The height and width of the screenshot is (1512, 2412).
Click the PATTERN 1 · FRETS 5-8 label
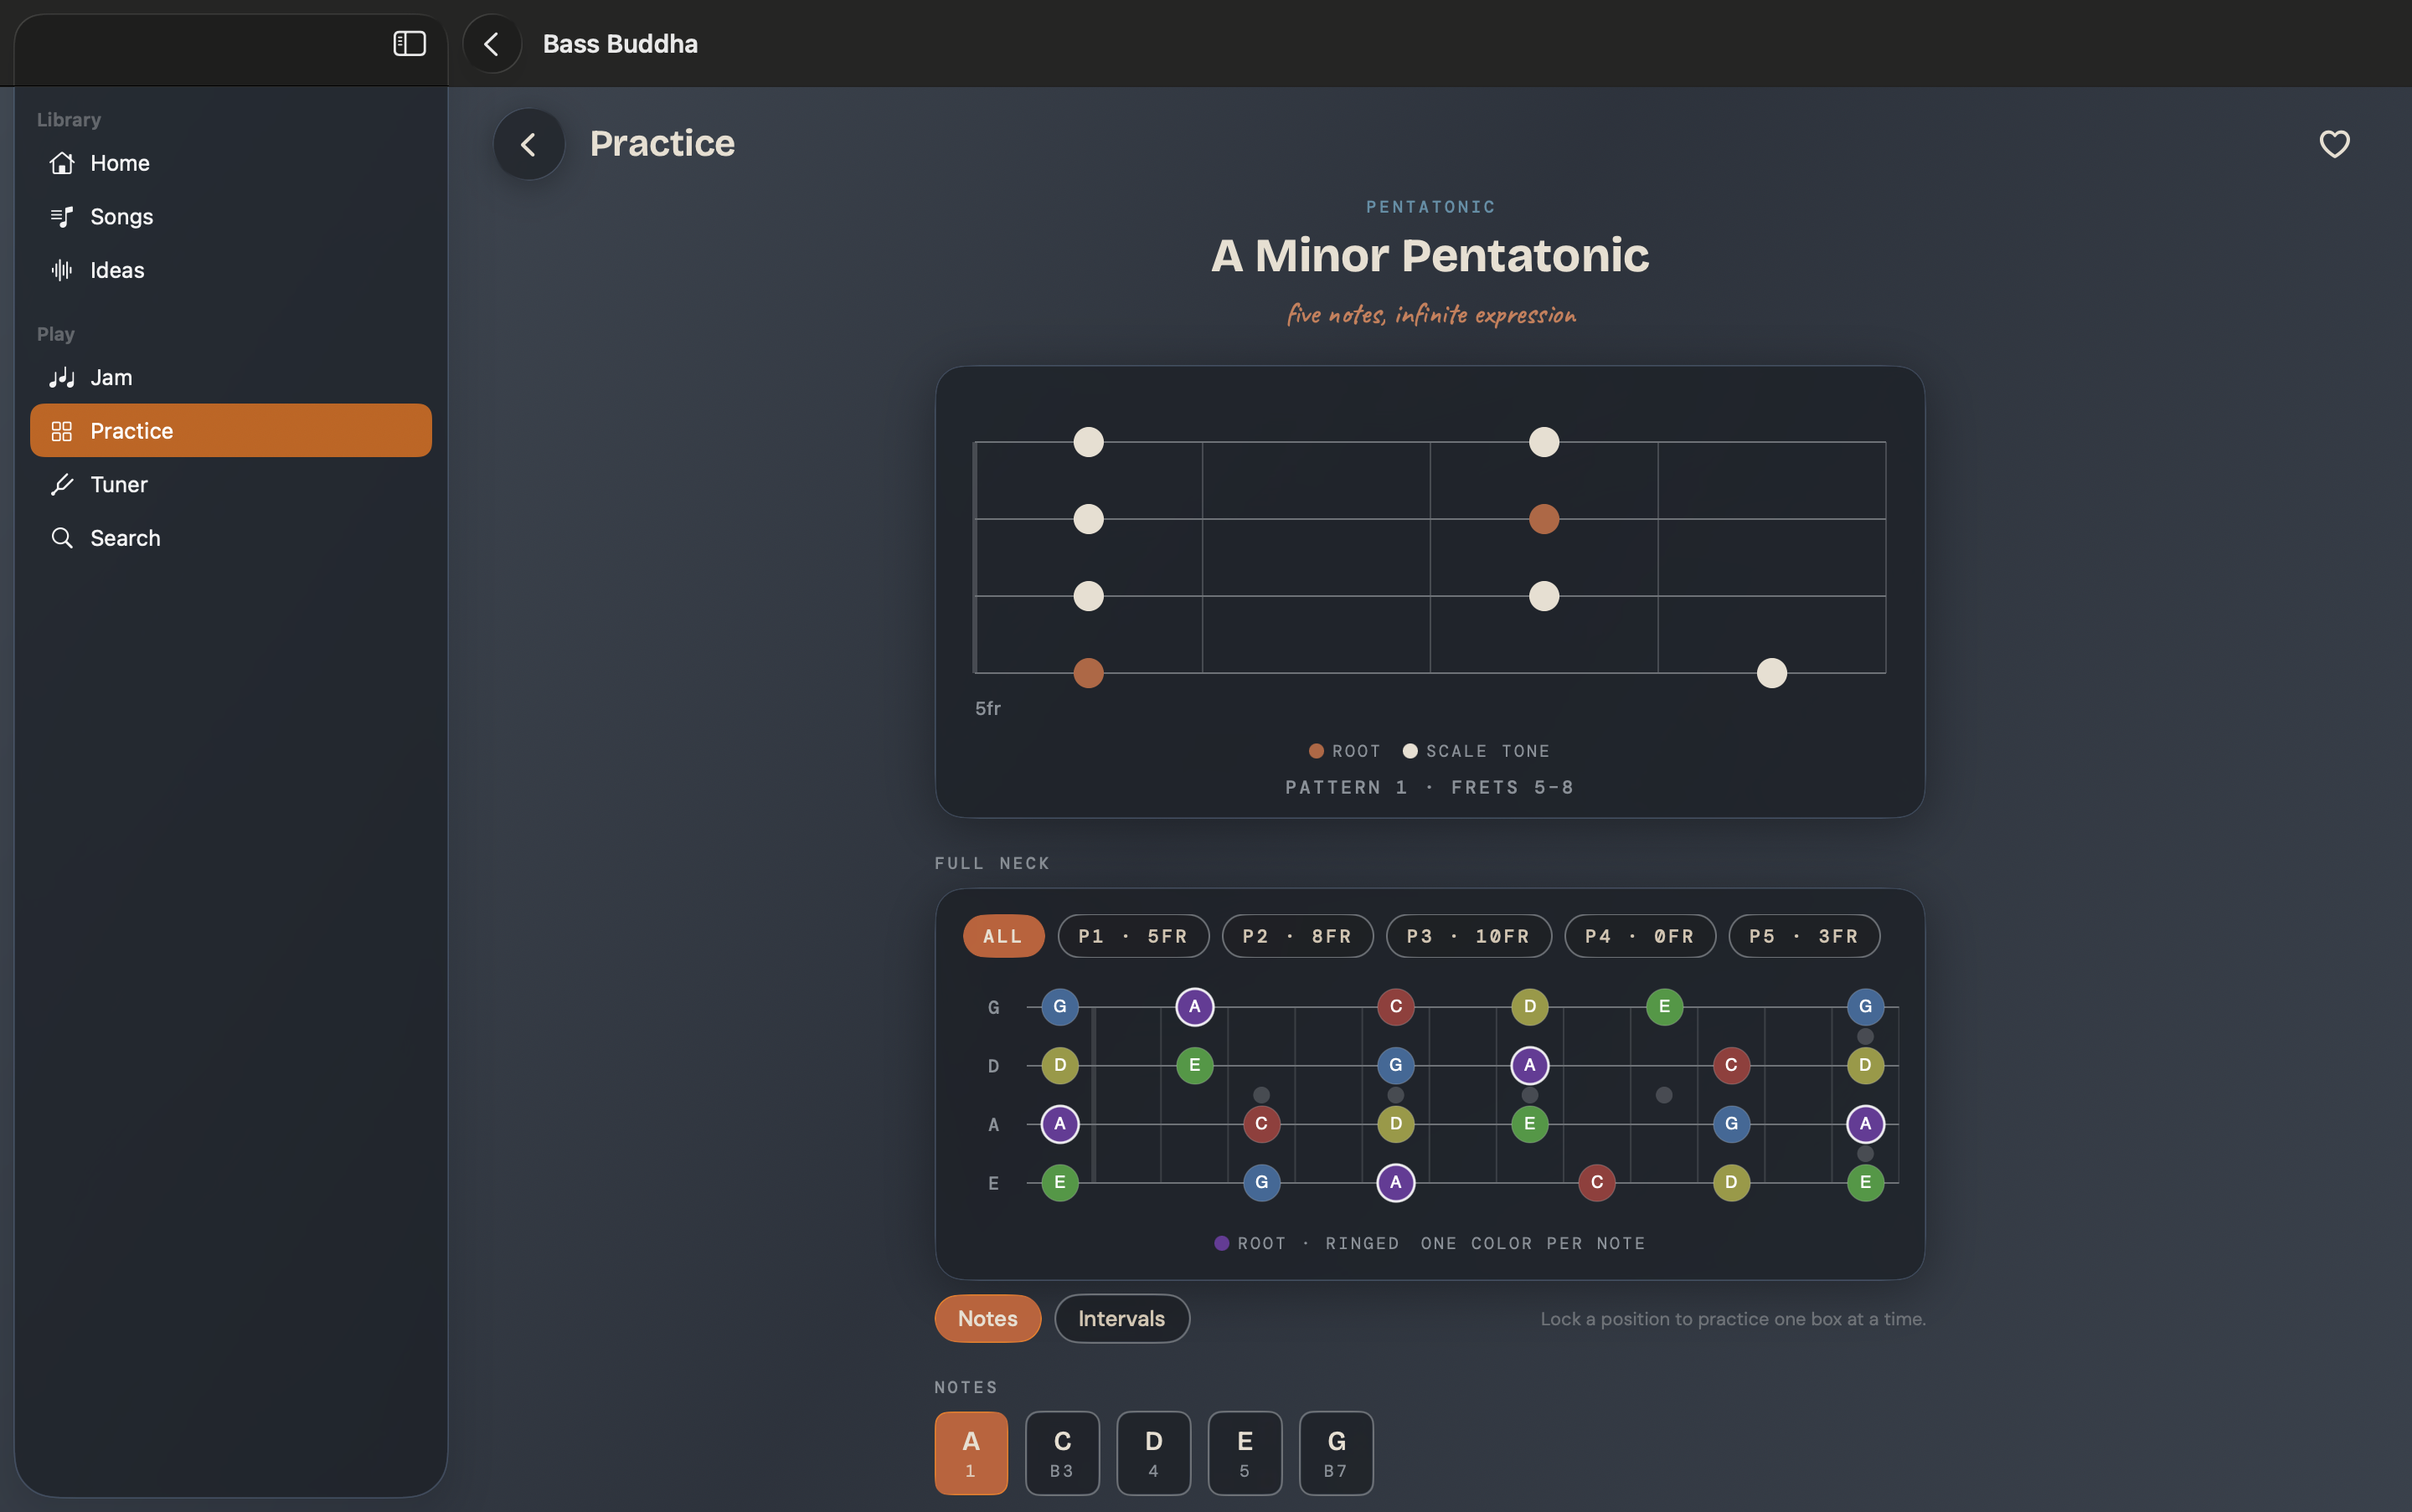coord(1430,787)
